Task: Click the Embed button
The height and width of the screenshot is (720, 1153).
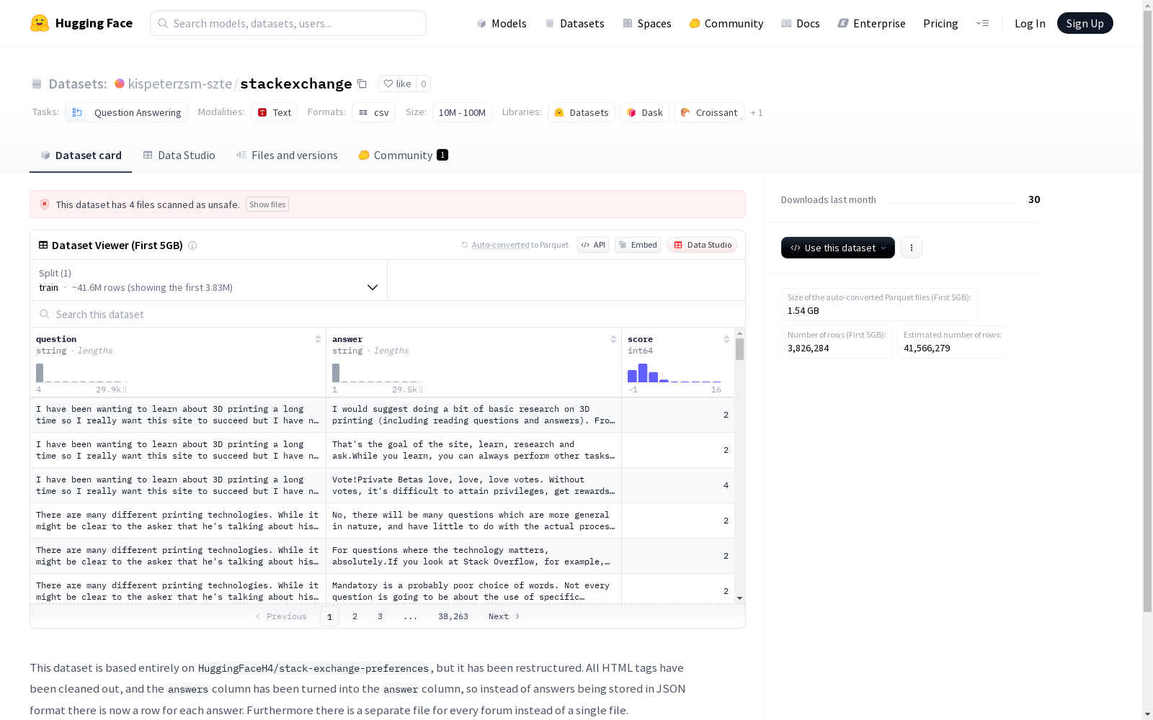Action: [638, 245]
